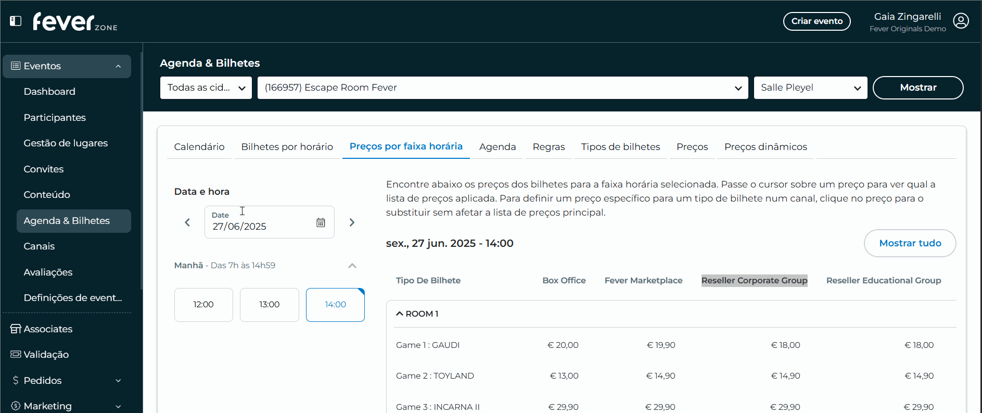Click the Associates store icon

[16, 329]
